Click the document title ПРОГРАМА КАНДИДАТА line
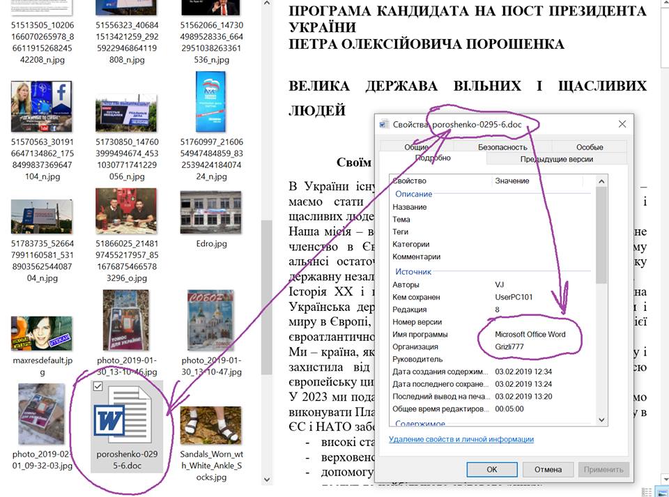This screenshot has height=497, width=669. [x=467, y=10]
